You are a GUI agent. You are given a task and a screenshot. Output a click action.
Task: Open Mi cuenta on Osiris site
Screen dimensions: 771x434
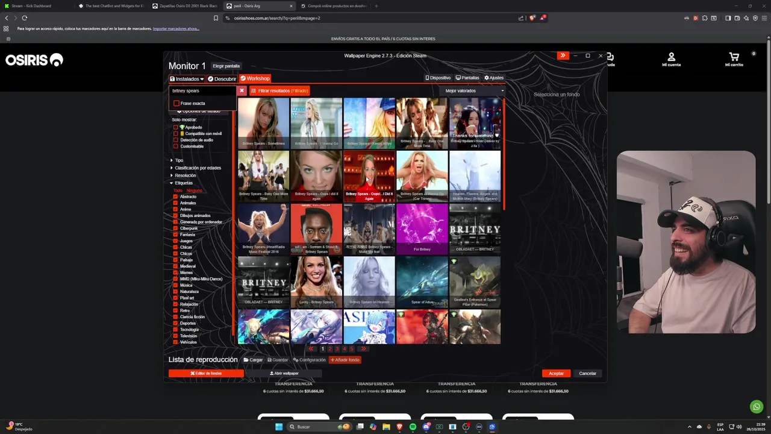coord(671,59)
